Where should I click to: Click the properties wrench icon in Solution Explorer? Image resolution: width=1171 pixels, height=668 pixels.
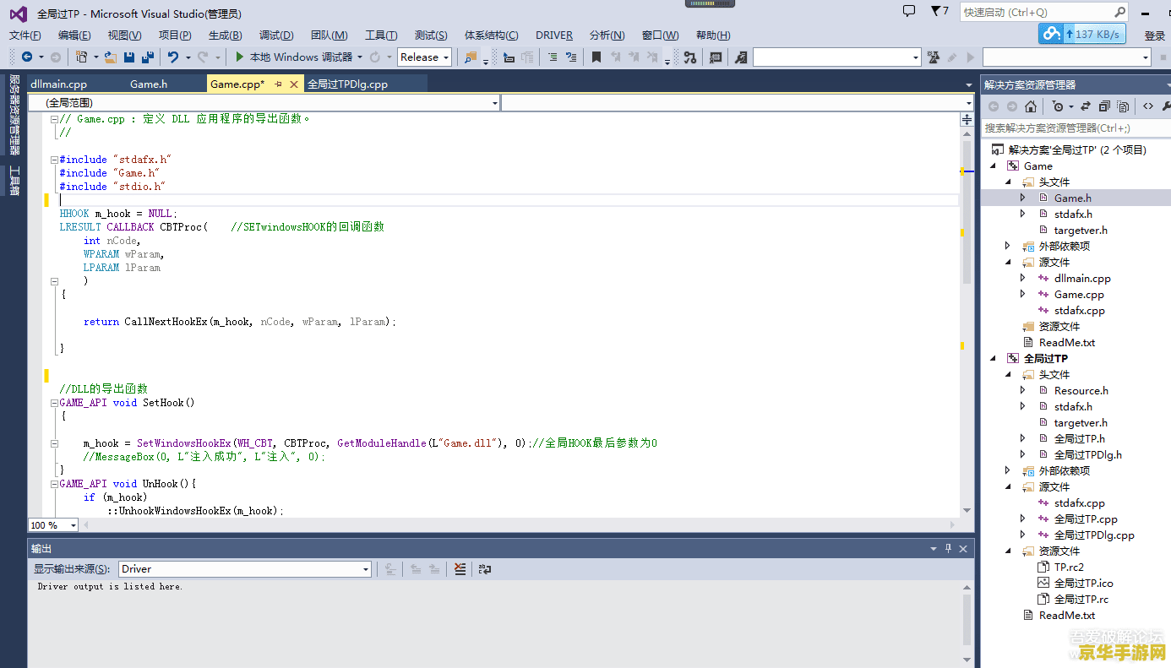[x=1166, y=106]
